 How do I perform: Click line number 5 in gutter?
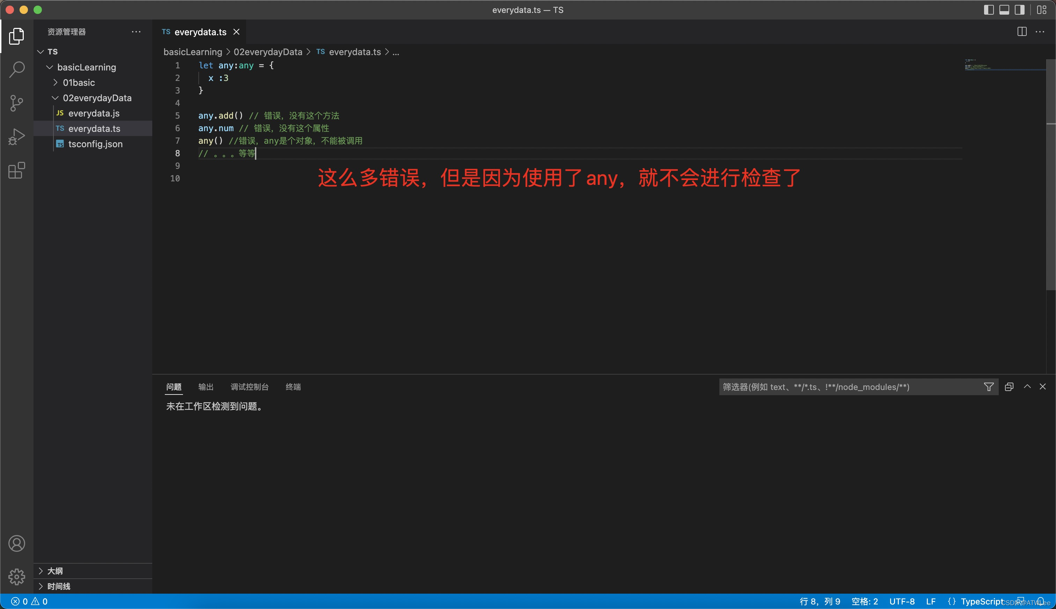click(177, 115)
